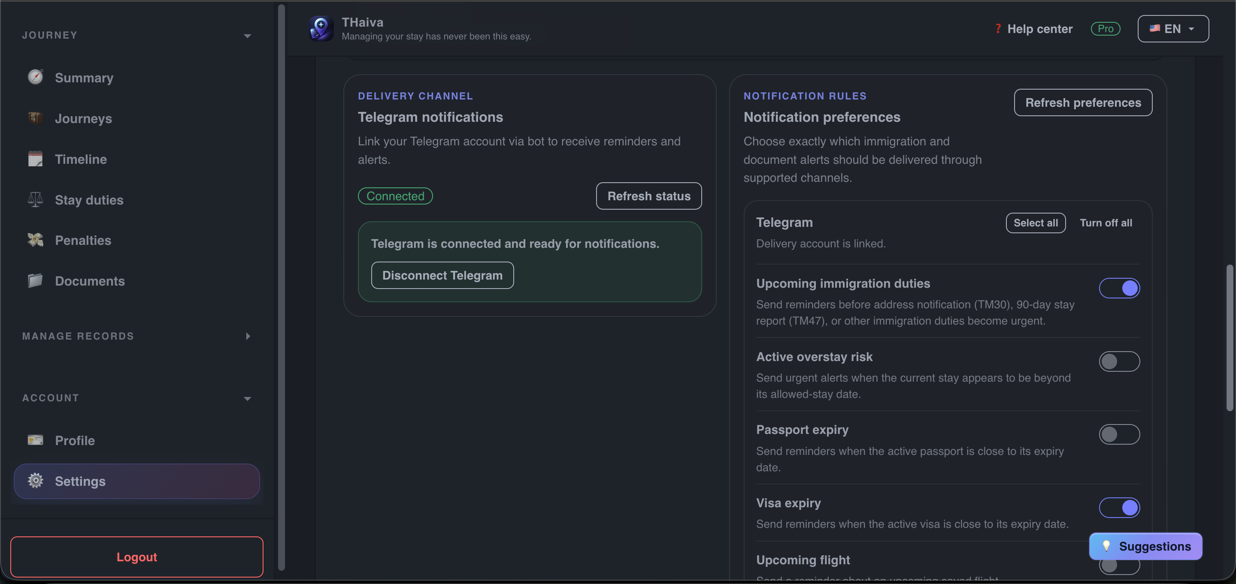
Task: Click the Pro plan badge
Action: (x=1105, y=28)
